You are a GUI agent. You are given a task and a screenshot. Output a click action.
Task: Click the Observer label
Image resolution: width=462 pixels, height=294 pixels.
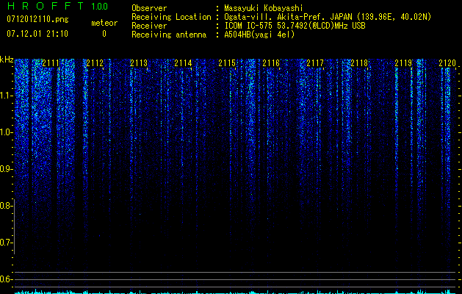pyautogui.click(x=149, y=8)
